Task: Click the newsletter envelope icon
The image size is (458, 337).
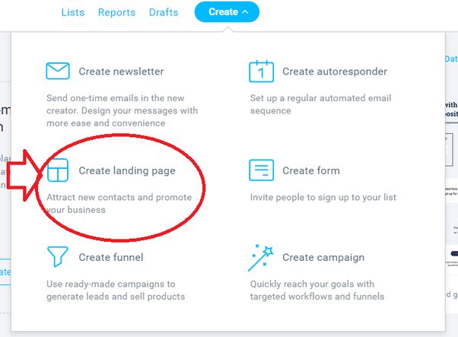Action: click(58, 71)
